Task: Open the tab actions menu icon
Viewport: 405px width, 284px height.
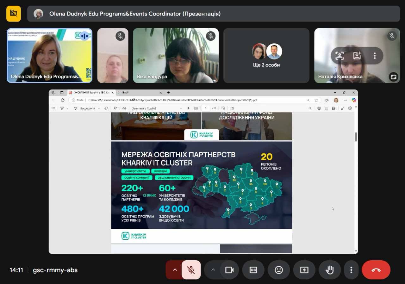Action: tap(62, 93)
